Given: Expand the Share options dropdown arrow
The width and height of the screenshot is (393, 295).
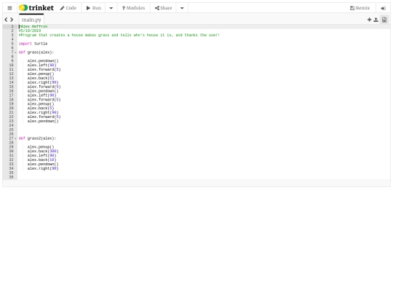Looking at the screenshot, I should click(182, 8).
